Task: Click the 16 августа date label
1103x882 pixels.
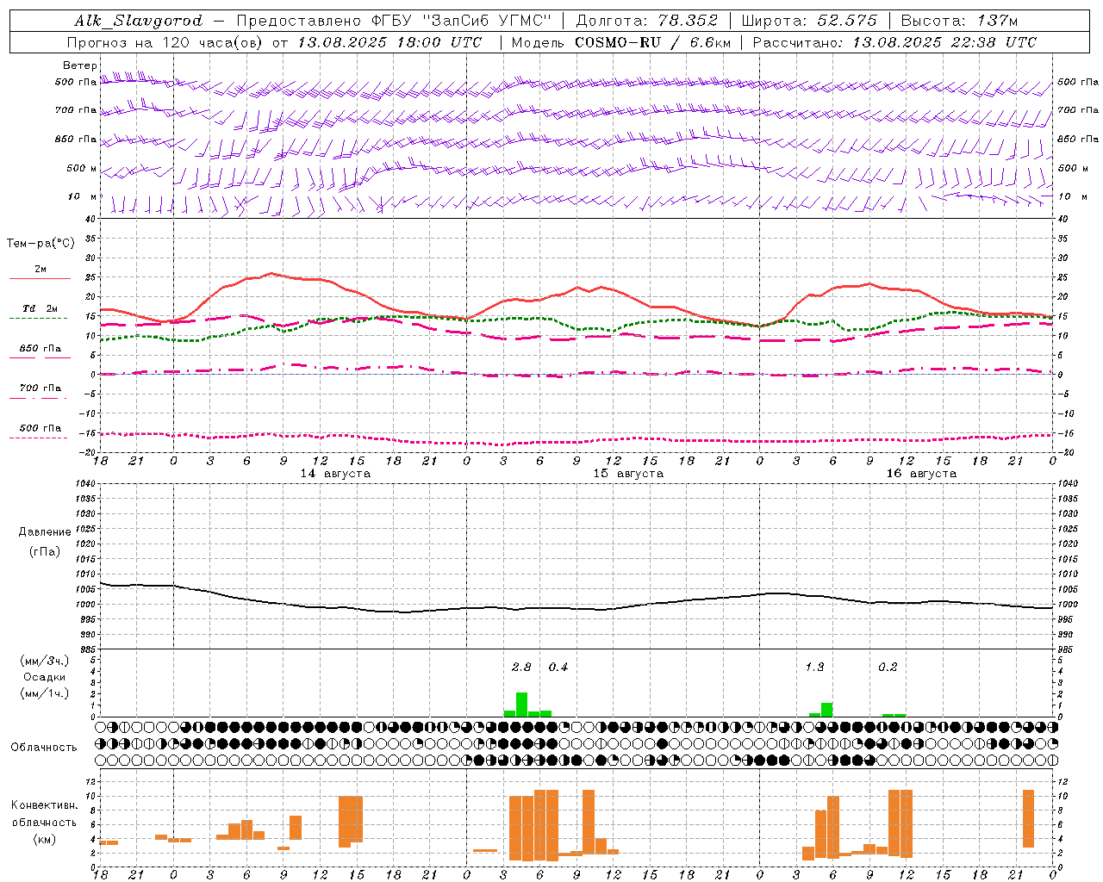Action: pyautogui.click(x=921, y=473)
